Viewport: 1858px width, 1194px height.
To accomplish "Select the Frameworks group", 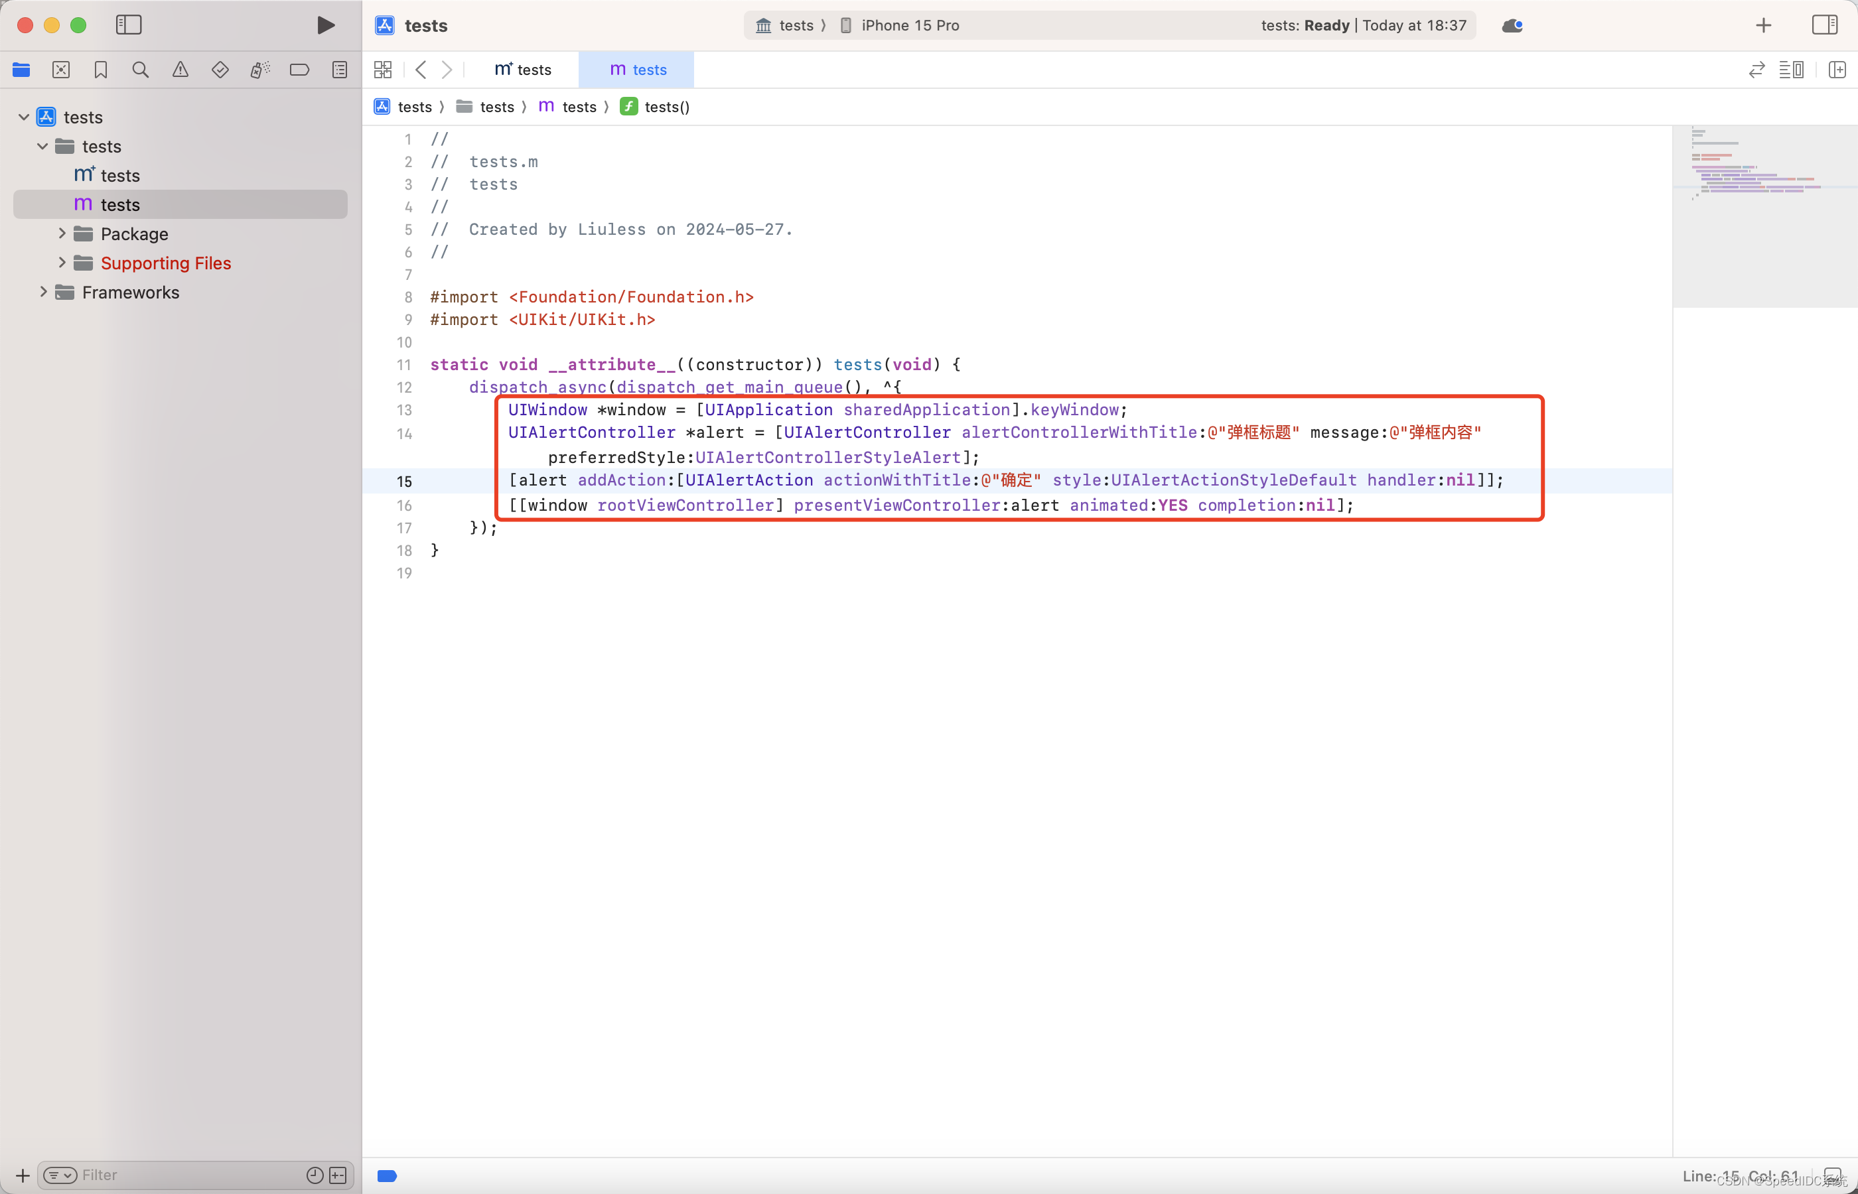I will click(130, 293).
